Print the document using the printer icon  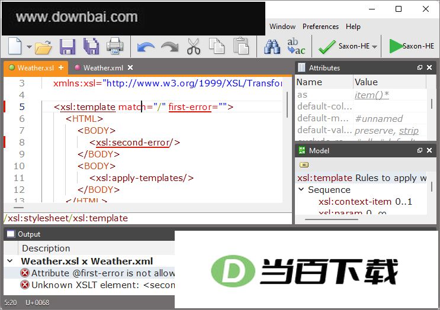[115, 46]
